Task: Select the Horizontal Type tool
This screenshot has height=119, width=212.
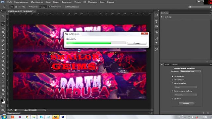Action: (x=3, y=78)
